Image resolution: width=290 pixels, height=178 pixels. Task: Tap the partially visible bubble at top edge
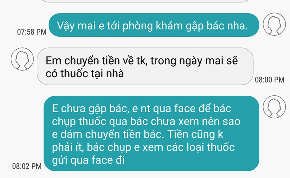tap(145, 1)
